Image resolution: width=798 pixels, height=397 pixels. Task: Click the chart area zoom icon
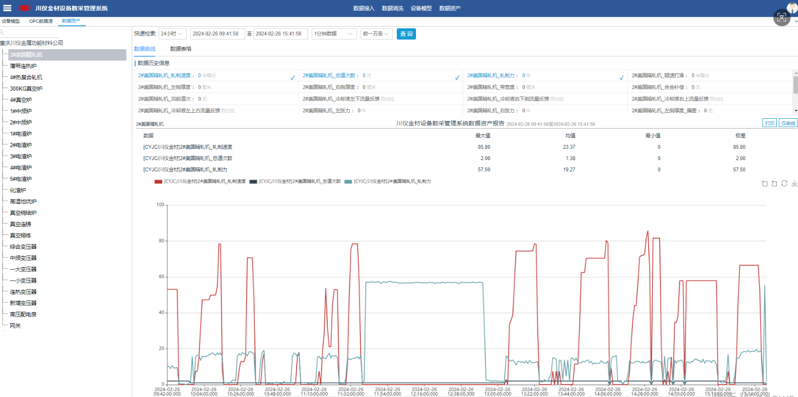point(764,184)
